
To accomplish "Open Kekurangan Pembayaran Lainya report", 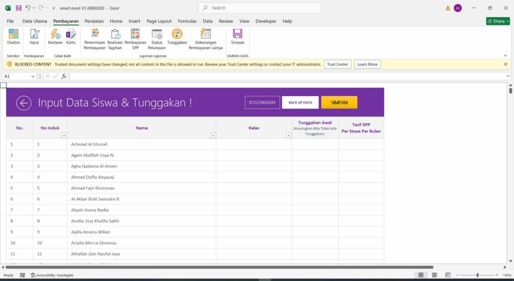I will 205,39.
